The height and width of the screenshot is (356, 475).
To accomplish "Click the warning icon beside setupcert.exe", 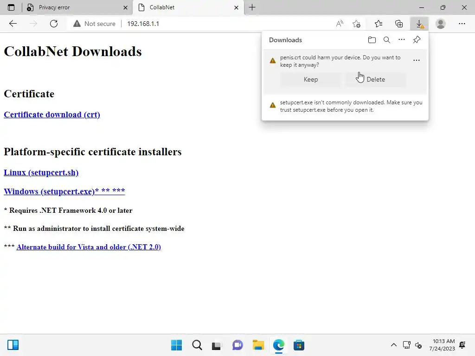I will 273,105.
